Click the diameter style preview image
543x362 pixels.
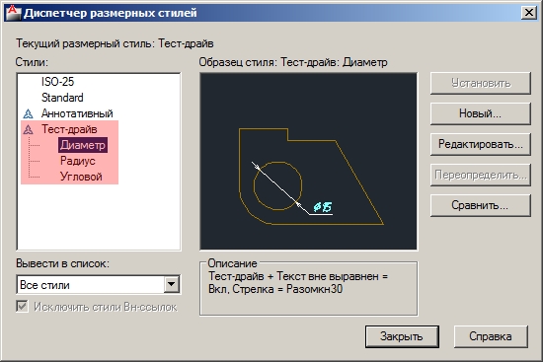309,162
